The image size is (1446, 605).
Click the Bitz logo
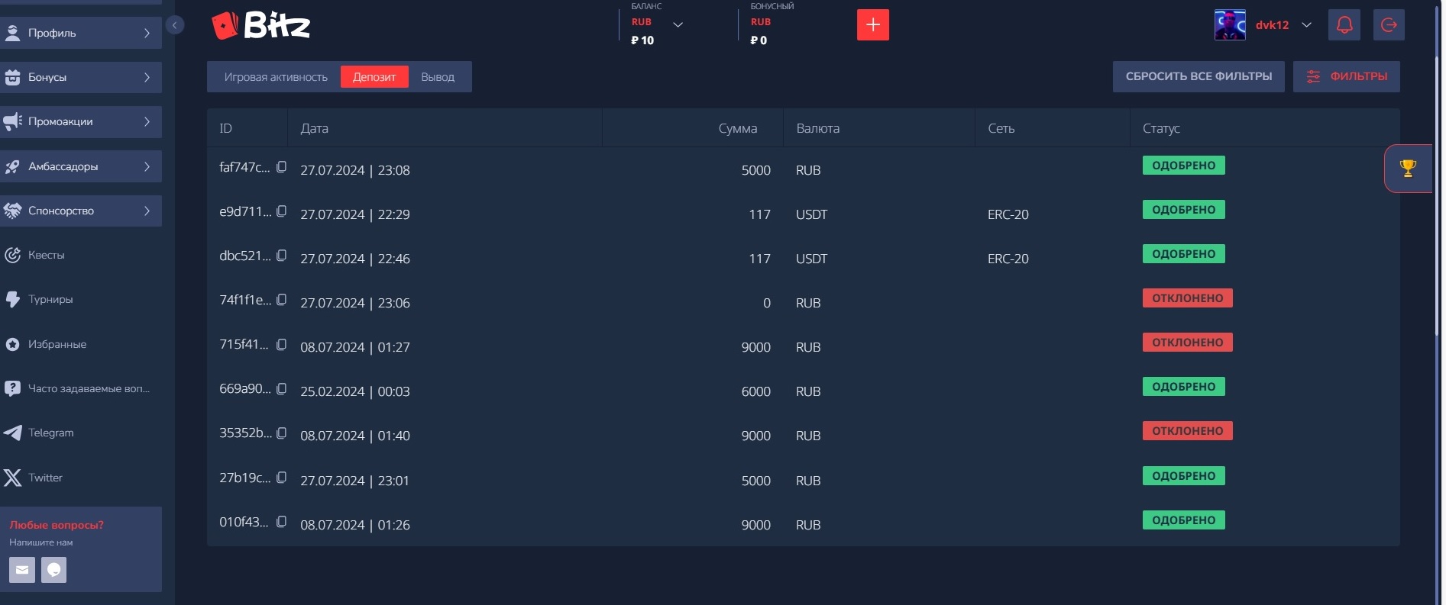coord(261,26)
